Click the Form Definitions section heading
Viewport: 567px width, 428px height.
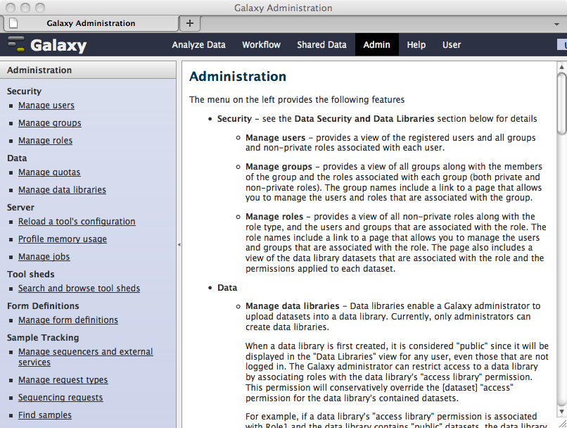pos(43,306)
